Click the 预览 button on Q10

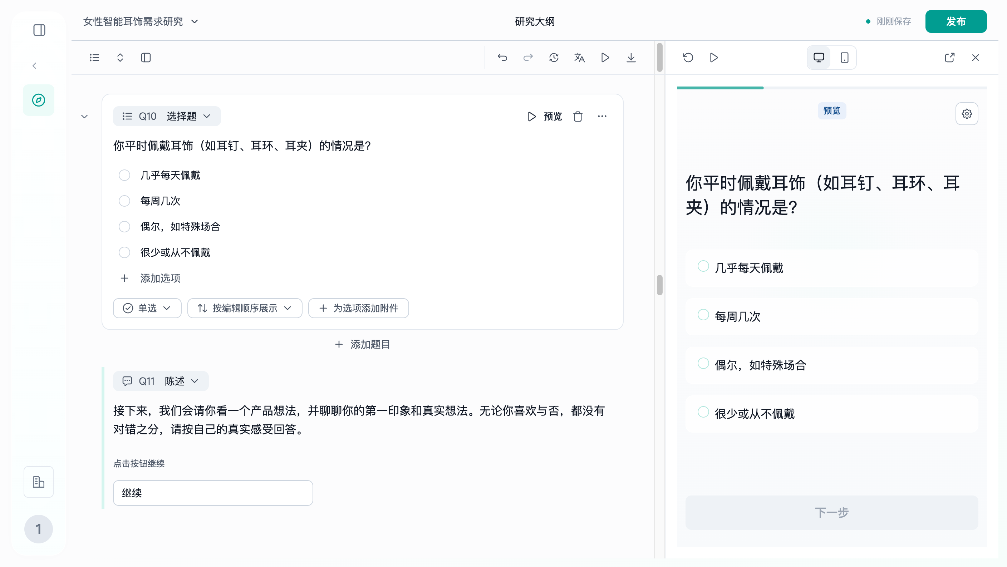[544, 117]
